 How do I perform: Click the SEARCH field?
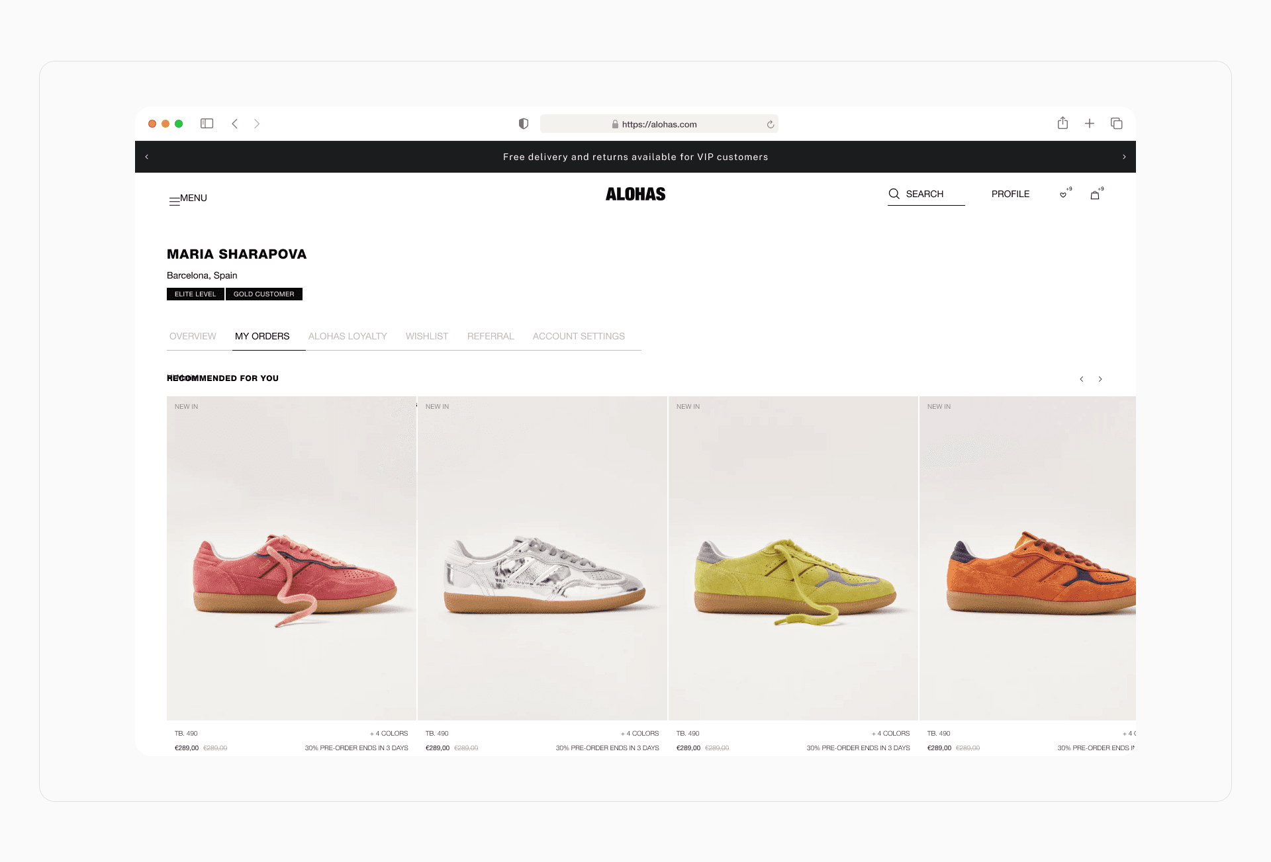925,194
